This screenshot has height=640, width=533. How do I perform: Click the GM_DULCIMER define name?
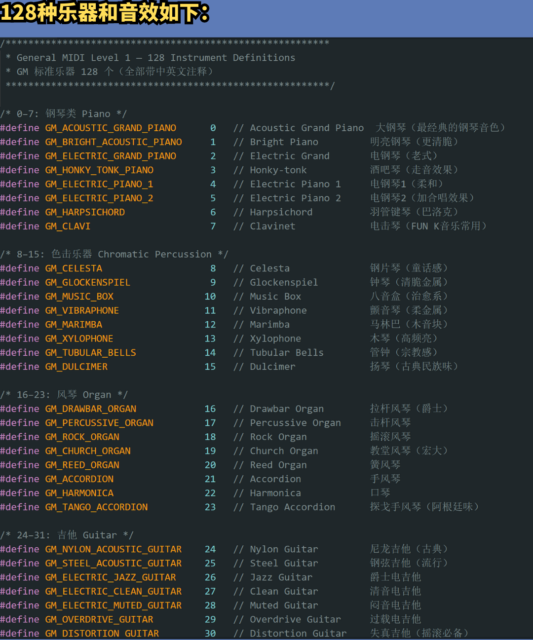[x=76, y=367]
